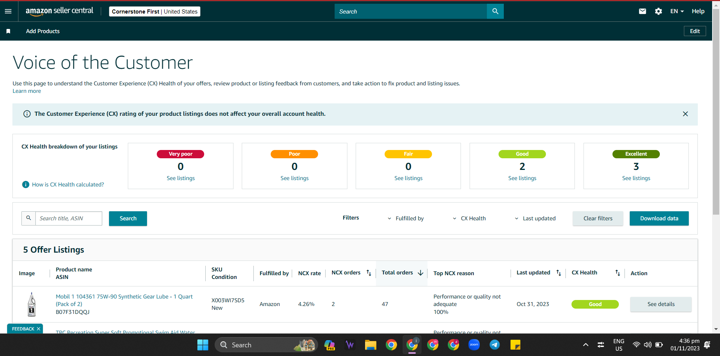Click the magnifier icon in the title/ASIN search box
This screenshot has width=720, height=356.
pyautogui.click(x=29, y=218)
